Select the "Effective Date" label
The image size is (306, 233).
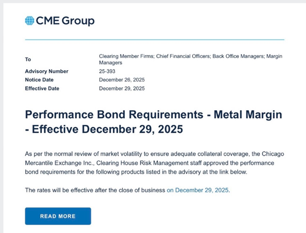point(42,88)
